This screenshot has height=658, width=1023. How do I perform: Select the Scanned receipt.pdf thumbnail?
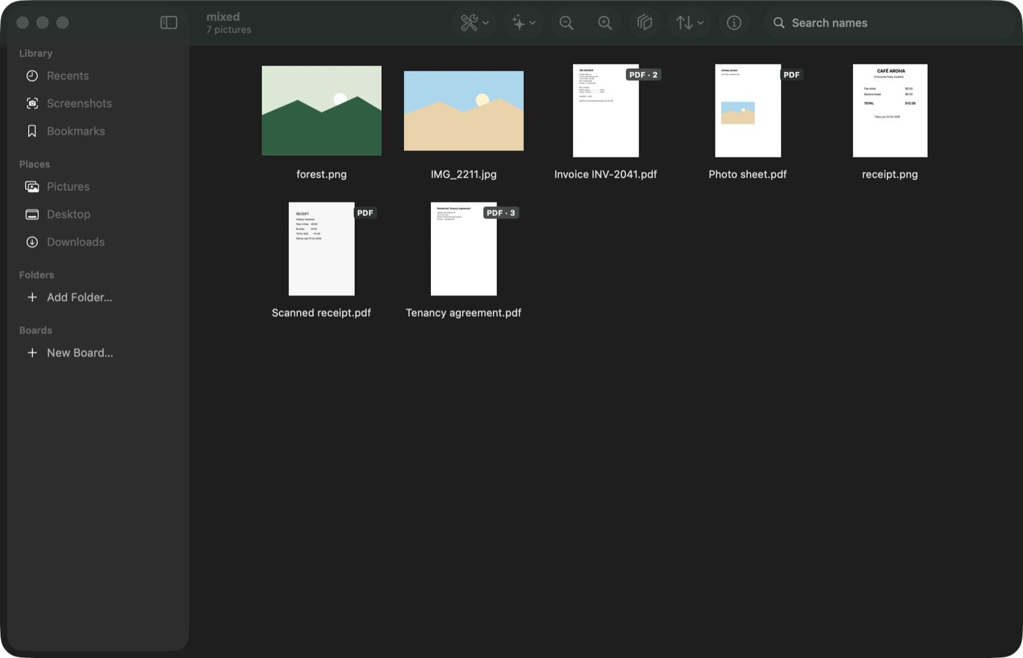point(322,249)
